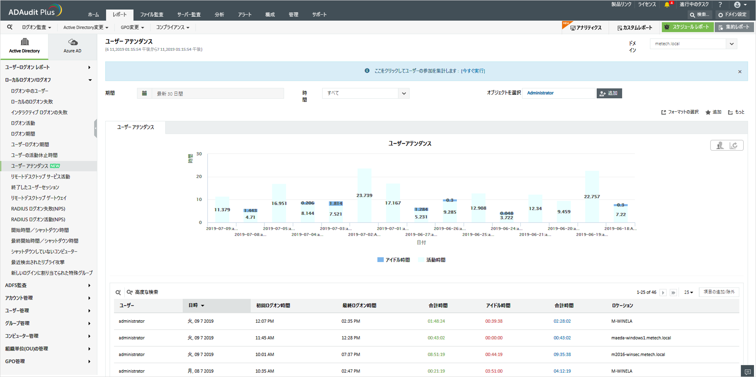Image resolution: width=756 pixels, height=377 pixels.
Task: Click the calendar icon for period
Action: pyautogui.click(x=144, y=93)
